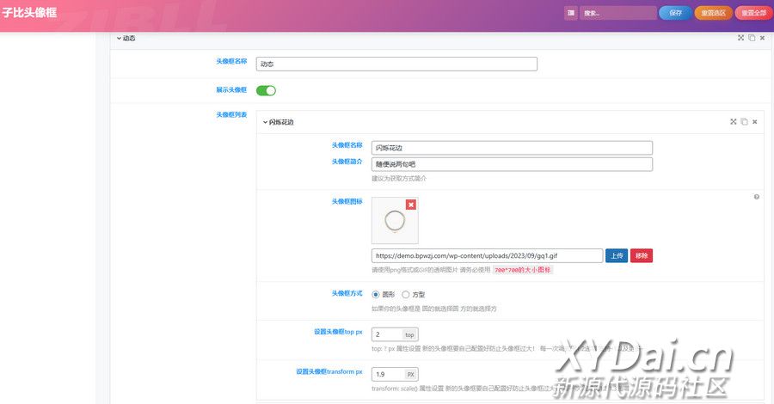This screenshot has width=774, height=404.
Task: Clone the 闪烁花边 item with copy icon
Action: pyautogui.click(x=744, y=122)
